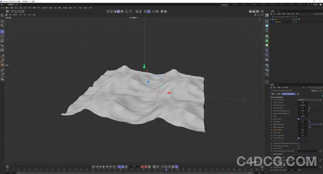323x174 pixels.
Task: Enable the Do Jacobian checkbox
Action: tap(298, 148)
